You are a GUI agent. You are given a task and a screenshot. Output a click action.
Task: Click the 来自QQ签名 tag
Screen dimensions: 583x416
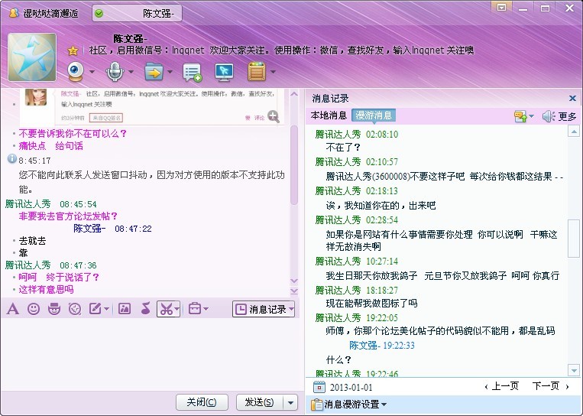(x=106, y=118)
